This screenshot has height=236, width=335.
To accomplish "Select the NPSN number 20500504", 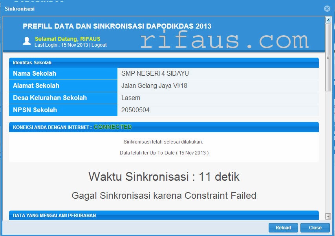I will coord(135,110).
